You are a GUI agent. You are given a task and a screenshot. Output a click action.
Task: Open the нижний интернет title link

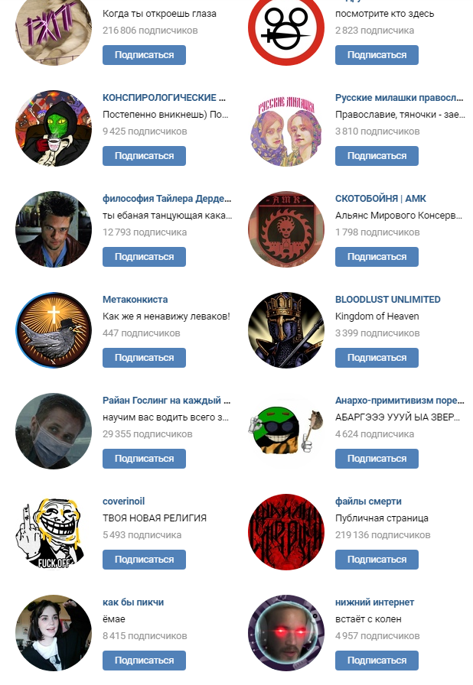coord(374,602)
